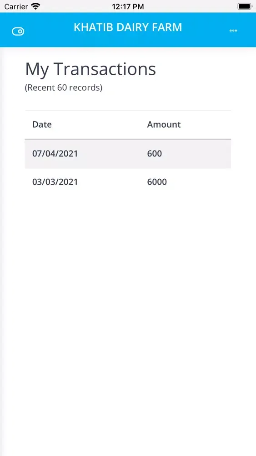Tap the Carrier label in status bar

pyautogui.click(x=16, y=6)
